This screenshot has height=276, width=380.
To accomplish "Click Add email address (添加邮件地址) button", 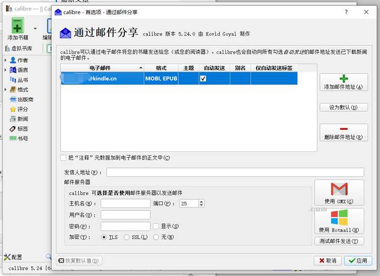I will click(x=344, y=82).
